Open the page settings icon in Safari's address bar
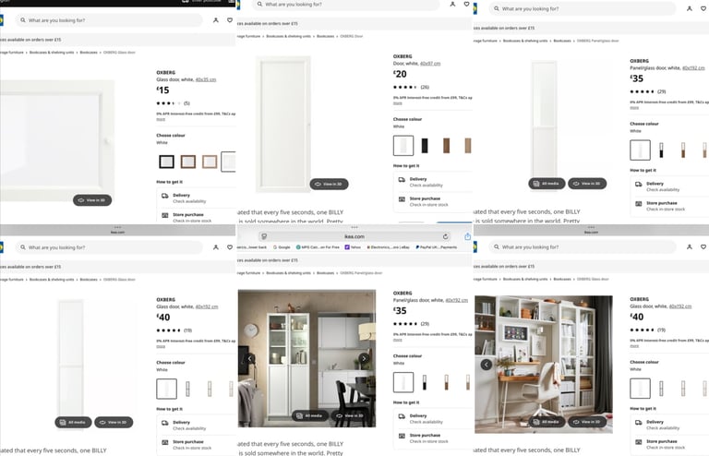The width and height of the screenshot is (709, 456). [264, 236]
